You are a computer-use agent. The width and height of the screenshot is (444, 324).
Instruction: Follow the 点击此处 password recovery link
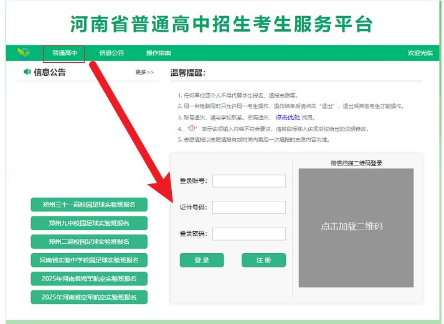click(x=288, y=118)
